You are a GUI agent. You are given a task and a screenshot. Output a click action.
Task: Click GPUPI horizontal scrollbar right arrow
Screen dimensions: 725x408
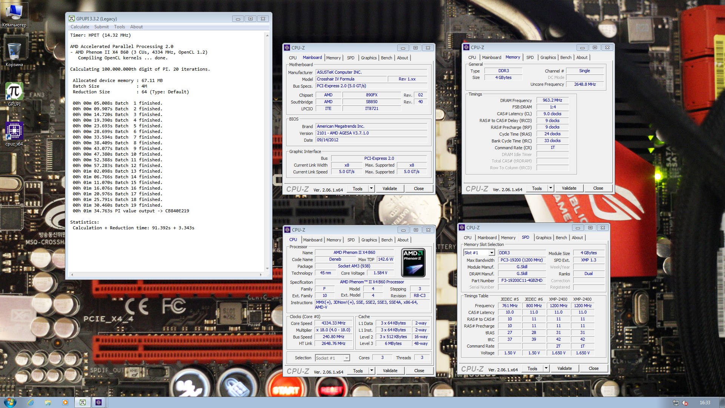pos(261,275)
